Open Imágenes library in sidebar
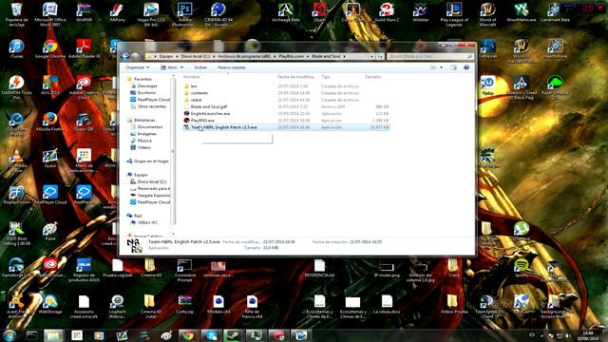This screenshot has width=608, height=342. (146, 134)
